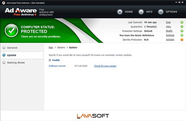The width and height of the screenshot is (186, 121).
Task: Click the 'Default' protection settings value
Action: [x=148, y=31]
